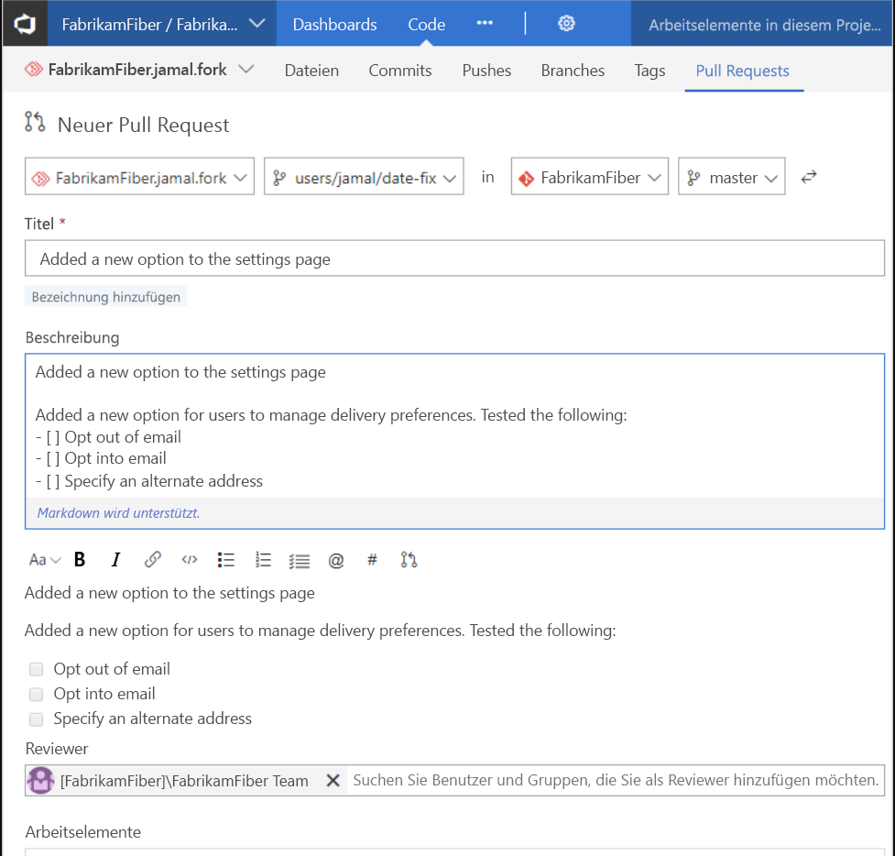The height and width of the screenshot is (856, 895).
Task: Switch to the Tags tab
Action: (649, 71)
